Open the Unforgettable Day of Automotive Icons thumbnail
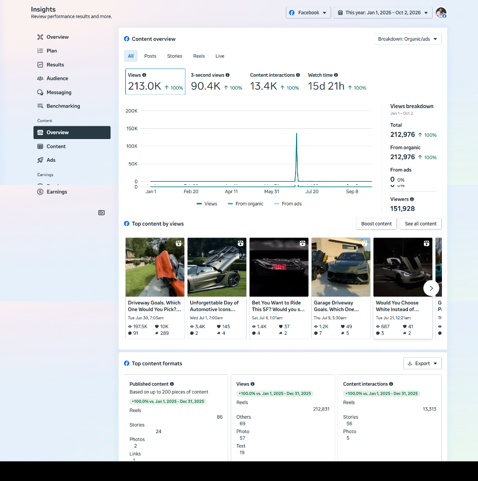This screenshot has width=478, height=481. tap(217, 267)
